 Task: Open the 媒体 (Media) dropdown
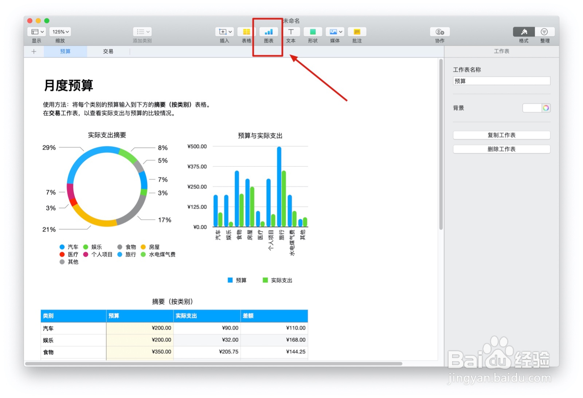click(x=334, y=32)
